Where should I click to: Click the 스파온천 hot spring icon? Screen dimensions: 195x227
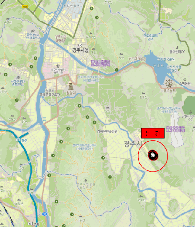(185, 79)
